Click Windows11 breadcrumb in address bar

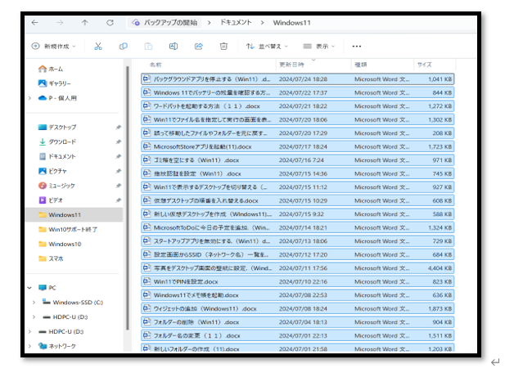(292, 23)
